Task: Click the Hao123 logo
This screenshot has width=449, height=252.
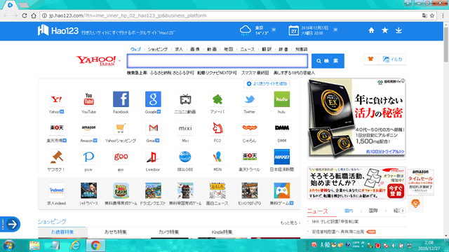Action: (58, 30)
